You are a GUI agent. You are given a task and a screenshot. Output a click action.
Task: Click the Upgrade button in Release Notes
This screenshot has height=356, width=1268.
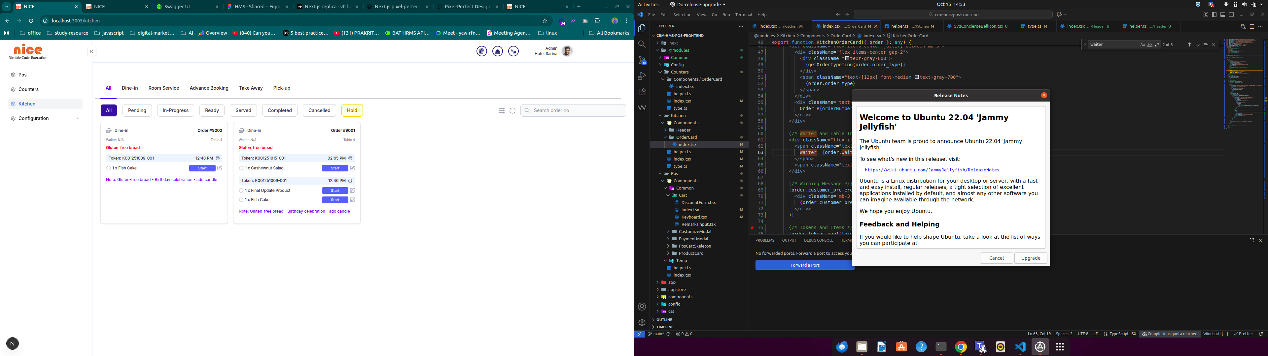pos(1030,258)
